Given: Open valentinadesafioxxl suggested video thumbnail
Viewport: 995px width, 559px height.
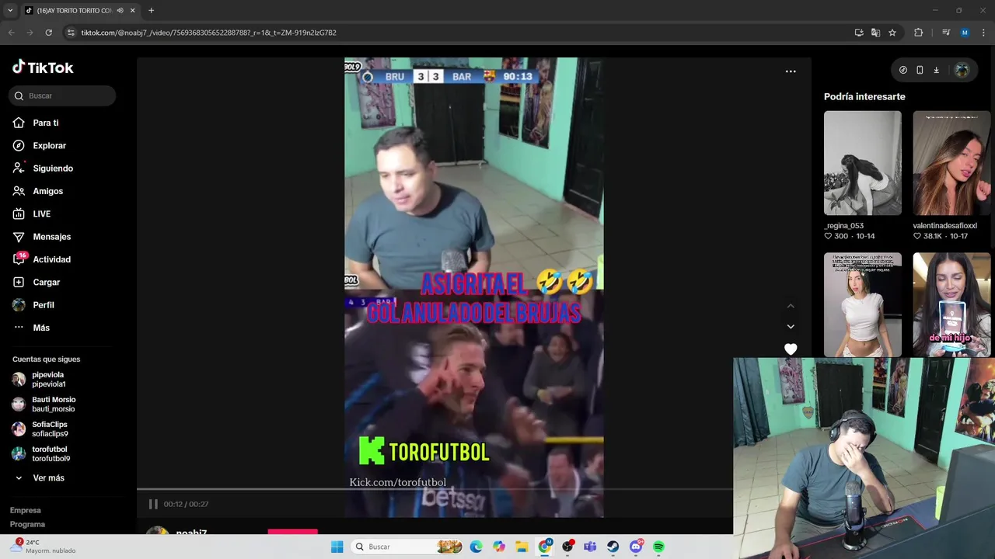Looking at the screenshot, I should click(951, 163).
